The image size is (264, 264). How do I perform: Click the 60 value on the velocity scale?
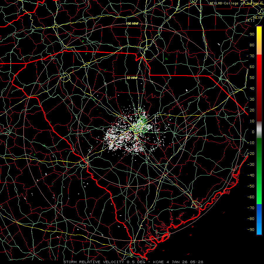pos(252,67)
